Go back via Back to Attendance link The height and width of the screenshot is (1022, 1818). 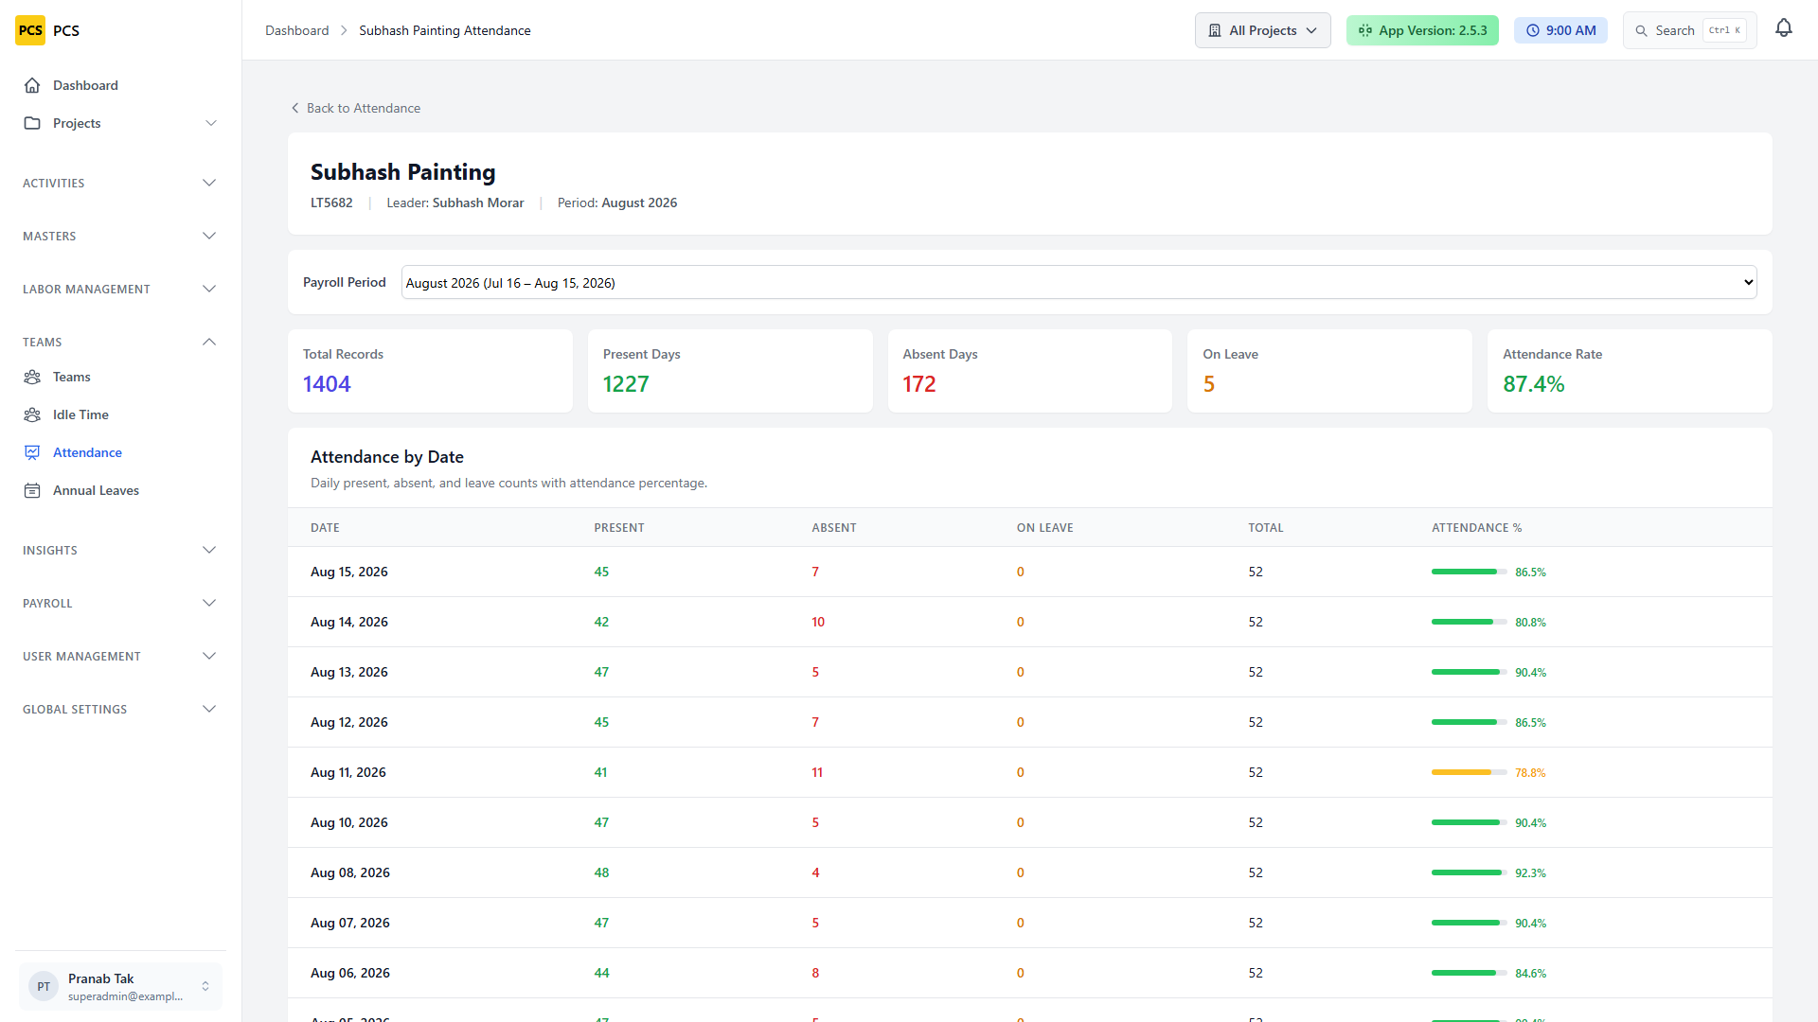pyautogui.click(x=355, y=108)
